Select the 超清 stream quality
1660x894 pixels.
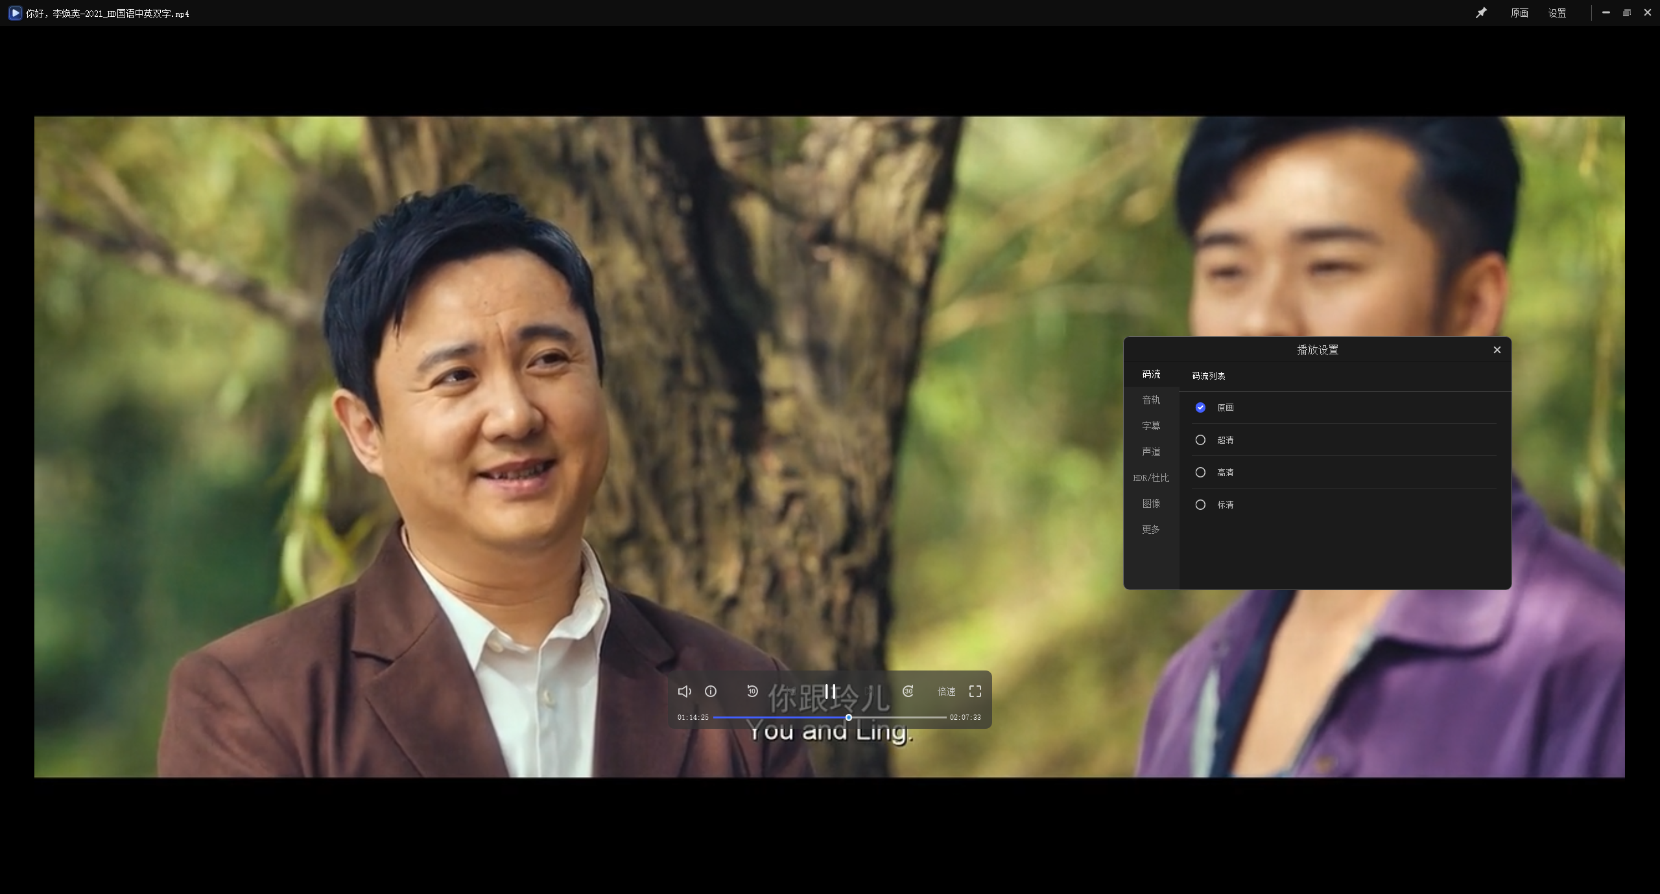point(1200,440)
